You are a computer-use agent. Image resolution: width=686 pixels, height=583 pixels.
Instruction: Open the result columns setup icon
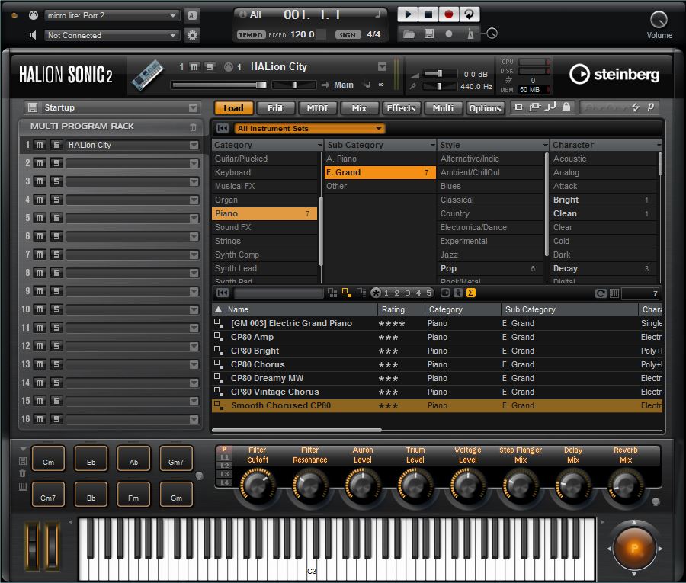coord(614,293)
